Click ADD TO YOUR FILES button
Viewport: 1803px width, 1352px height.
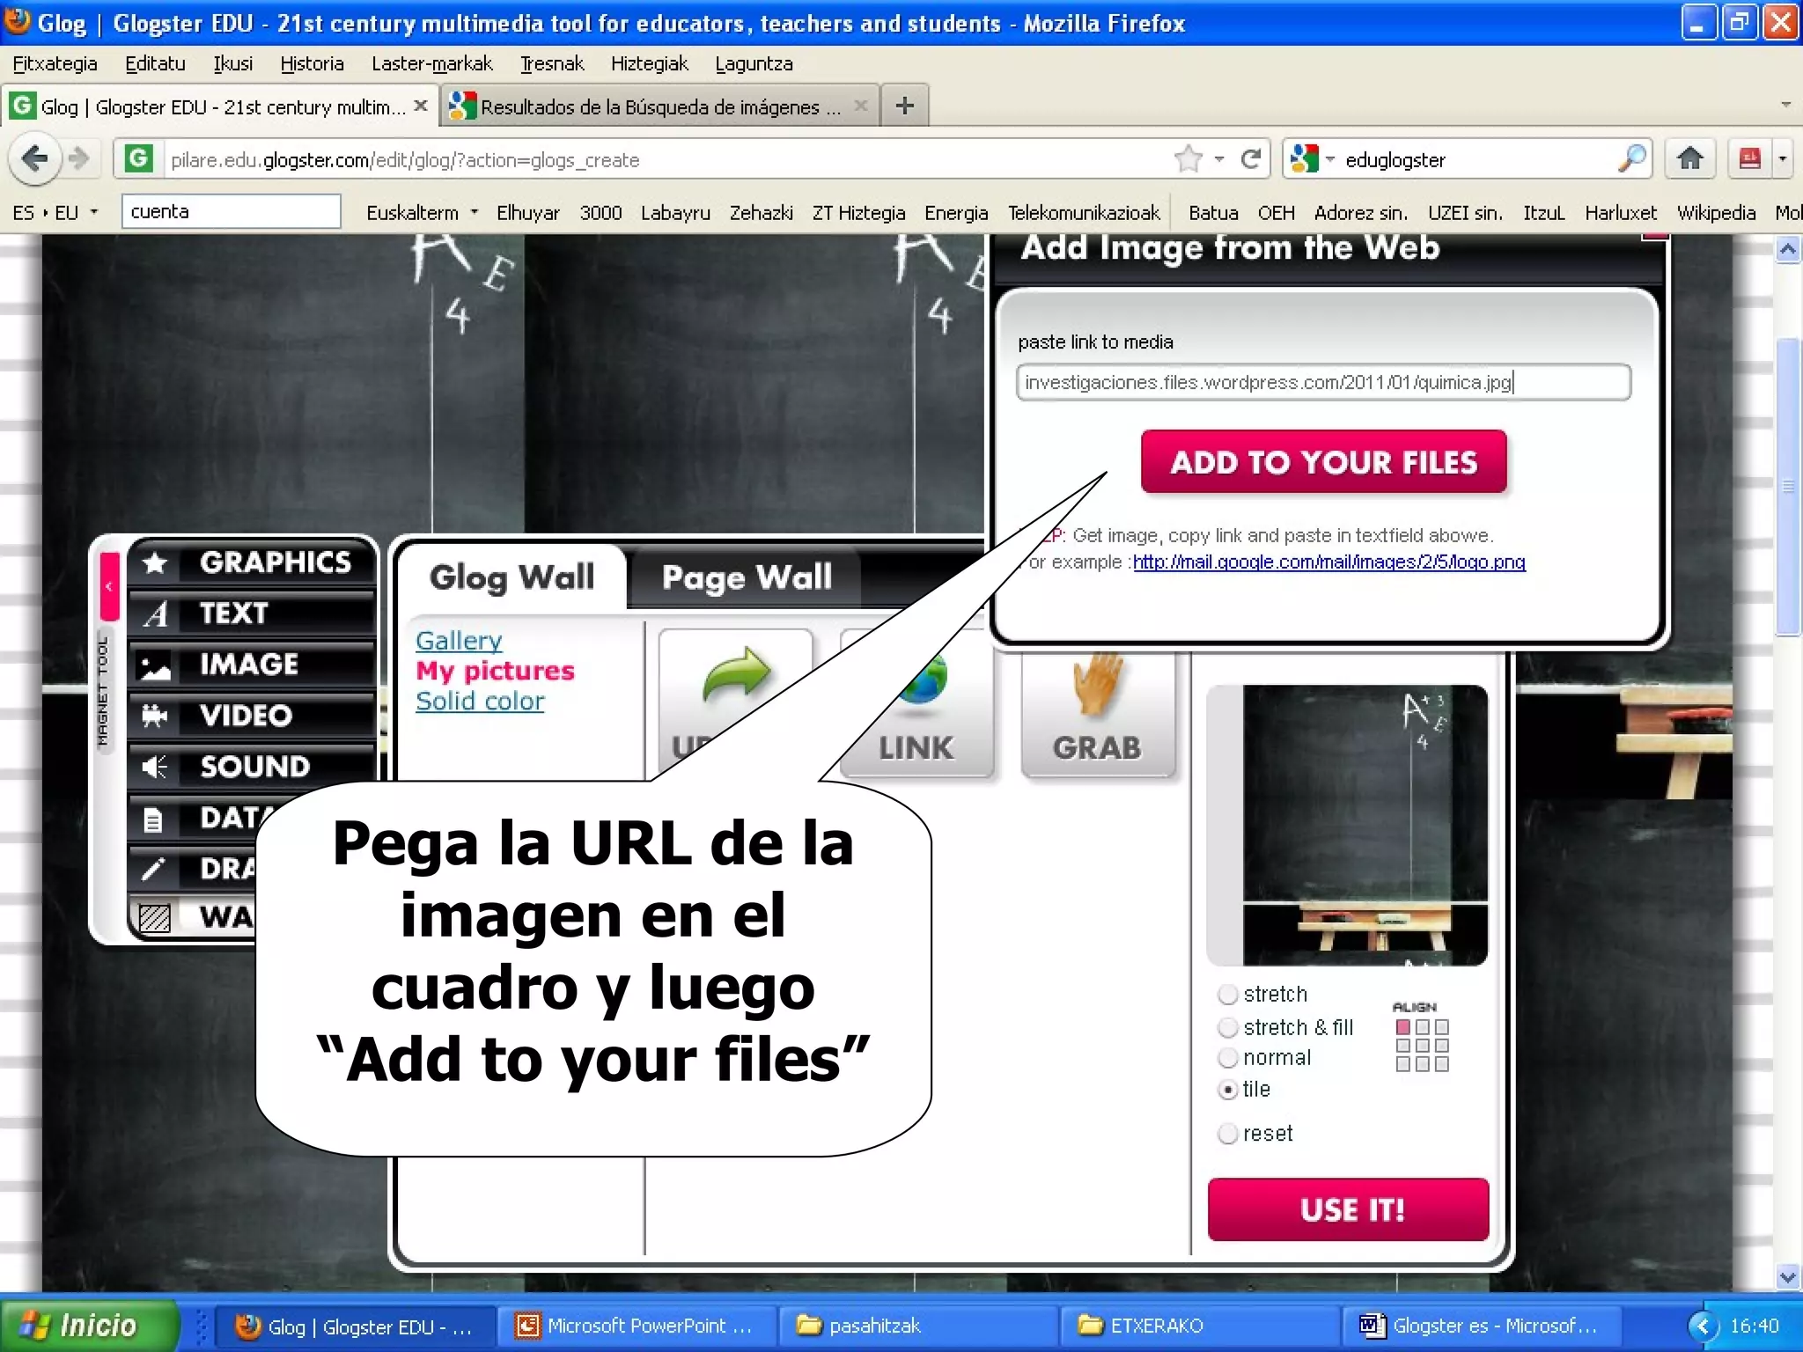[1323, 462]
